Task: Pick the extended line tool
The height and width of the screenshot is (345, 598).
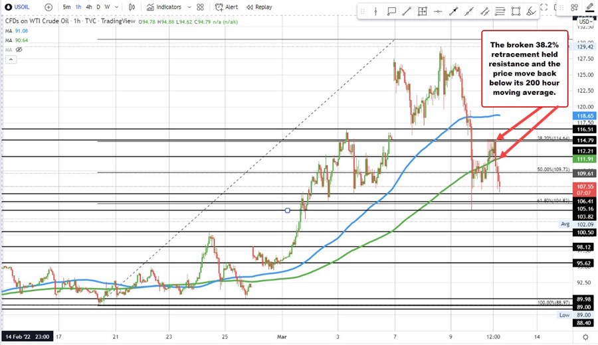Action: point(469,11)
